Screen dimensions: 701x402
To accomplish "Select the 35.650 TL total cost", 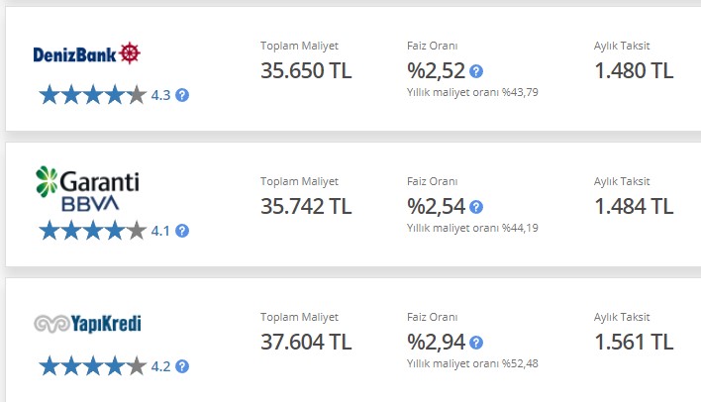I will [306, 70].
